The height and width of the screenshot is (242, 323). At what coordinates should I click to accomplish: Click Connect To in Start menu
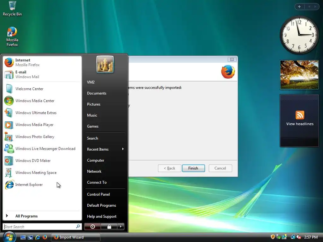pyautogui.click(x=105, y=182)
